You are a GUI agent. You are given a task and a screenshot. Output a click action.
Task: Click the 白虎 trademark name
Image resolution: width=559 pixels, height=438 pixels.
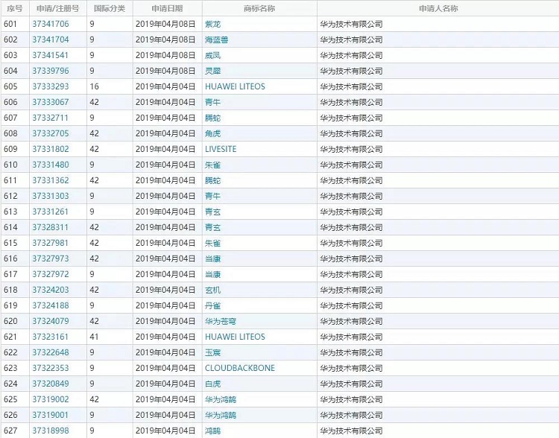click(212, 384)
